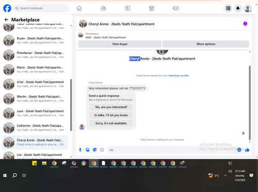The height and width of the screenshot is (192, 258).
Task: Click the conversation list scroll-up arrow
Action: coord(71,25)
